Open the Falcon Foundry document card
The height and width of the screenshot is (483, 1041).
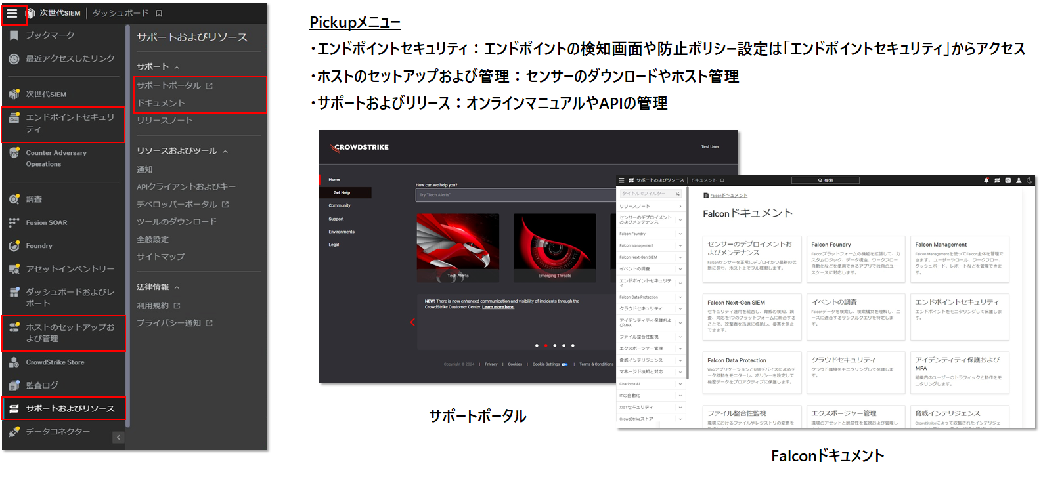pos(856,259)
